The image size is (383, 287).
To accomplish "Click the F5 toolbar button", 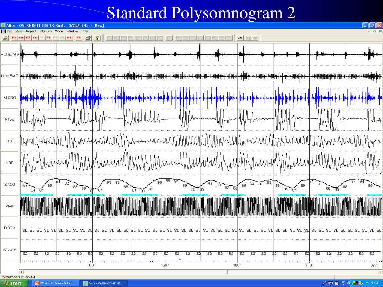I will click(48, 38).
